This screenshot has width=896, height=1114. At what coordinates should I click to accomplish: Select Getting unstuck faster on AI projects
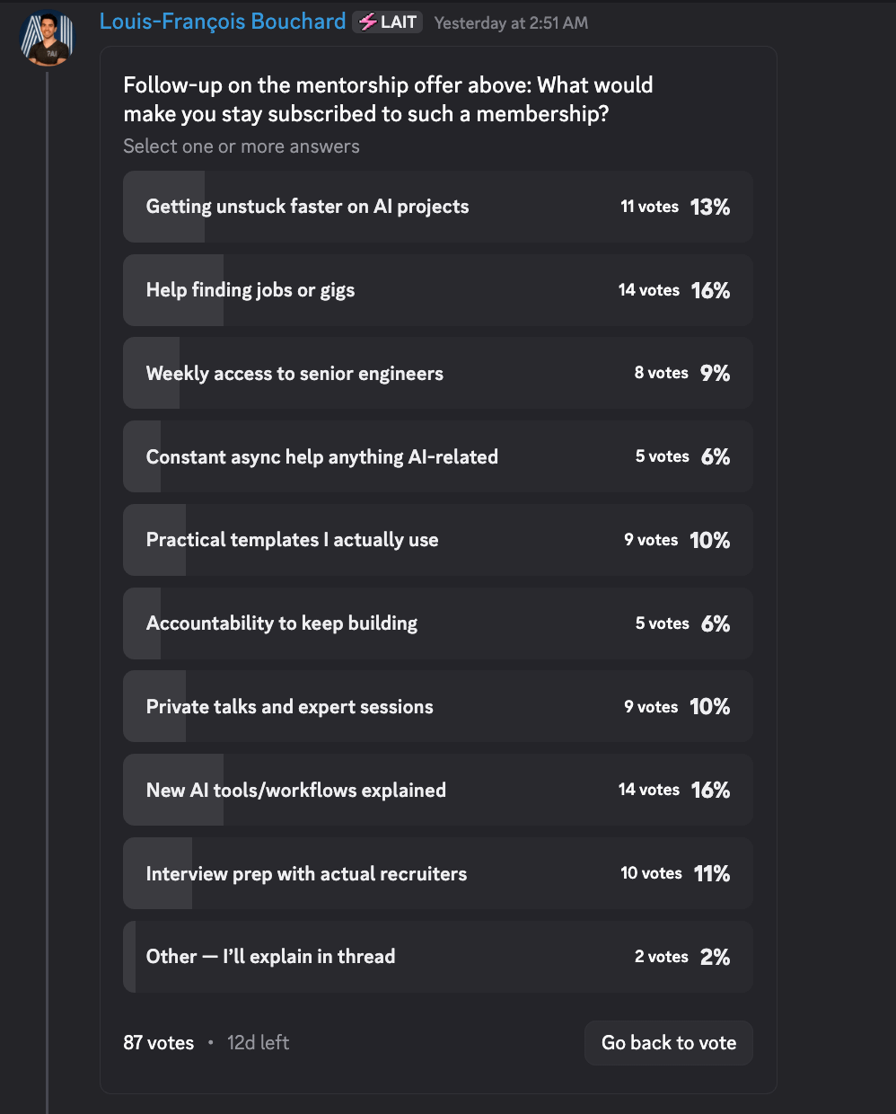pos(438,207)
